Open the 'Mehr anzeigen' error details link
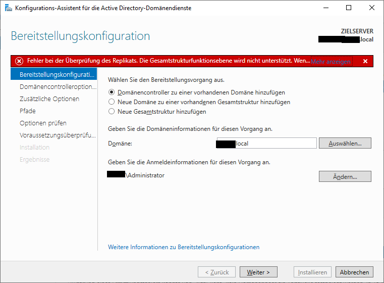 click(331, 61)
